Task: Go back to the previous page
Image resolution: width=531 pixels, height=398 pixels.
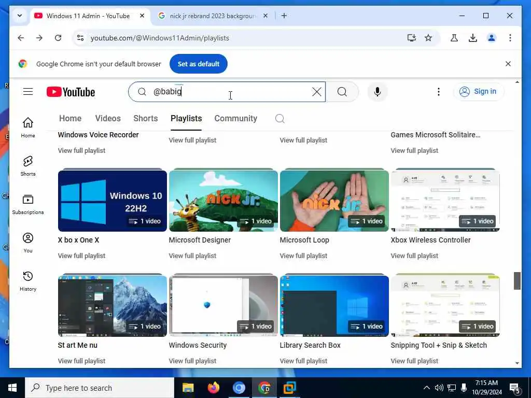Action: point(21,38)
